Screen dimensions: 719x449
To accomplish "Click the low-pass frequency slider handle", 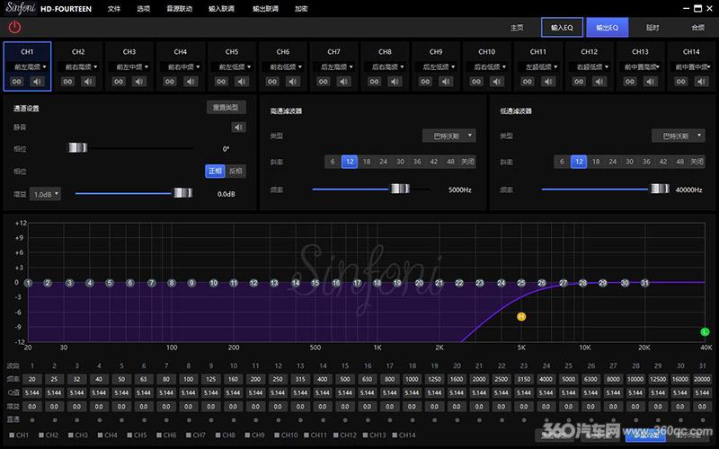I will (x=661, y=189).
